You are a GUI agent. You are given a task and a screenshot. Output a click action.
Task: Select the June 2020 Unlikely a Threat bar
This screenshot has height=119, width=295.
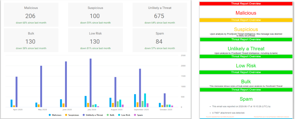point(66,84)
